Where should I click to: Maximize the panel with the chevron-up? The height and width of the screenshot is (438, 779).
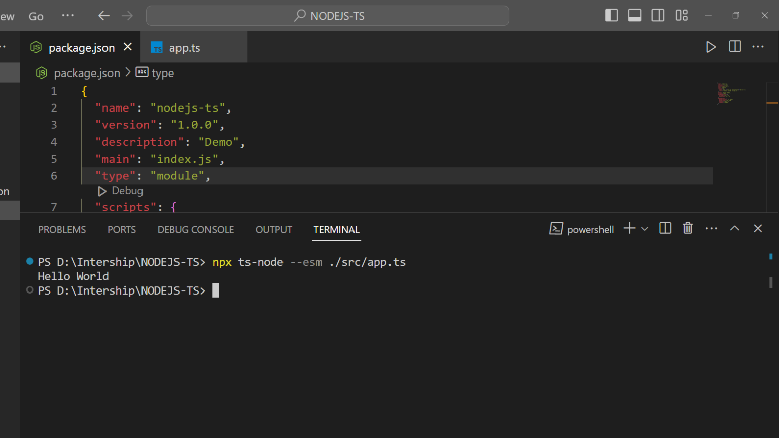click(734, 228)
